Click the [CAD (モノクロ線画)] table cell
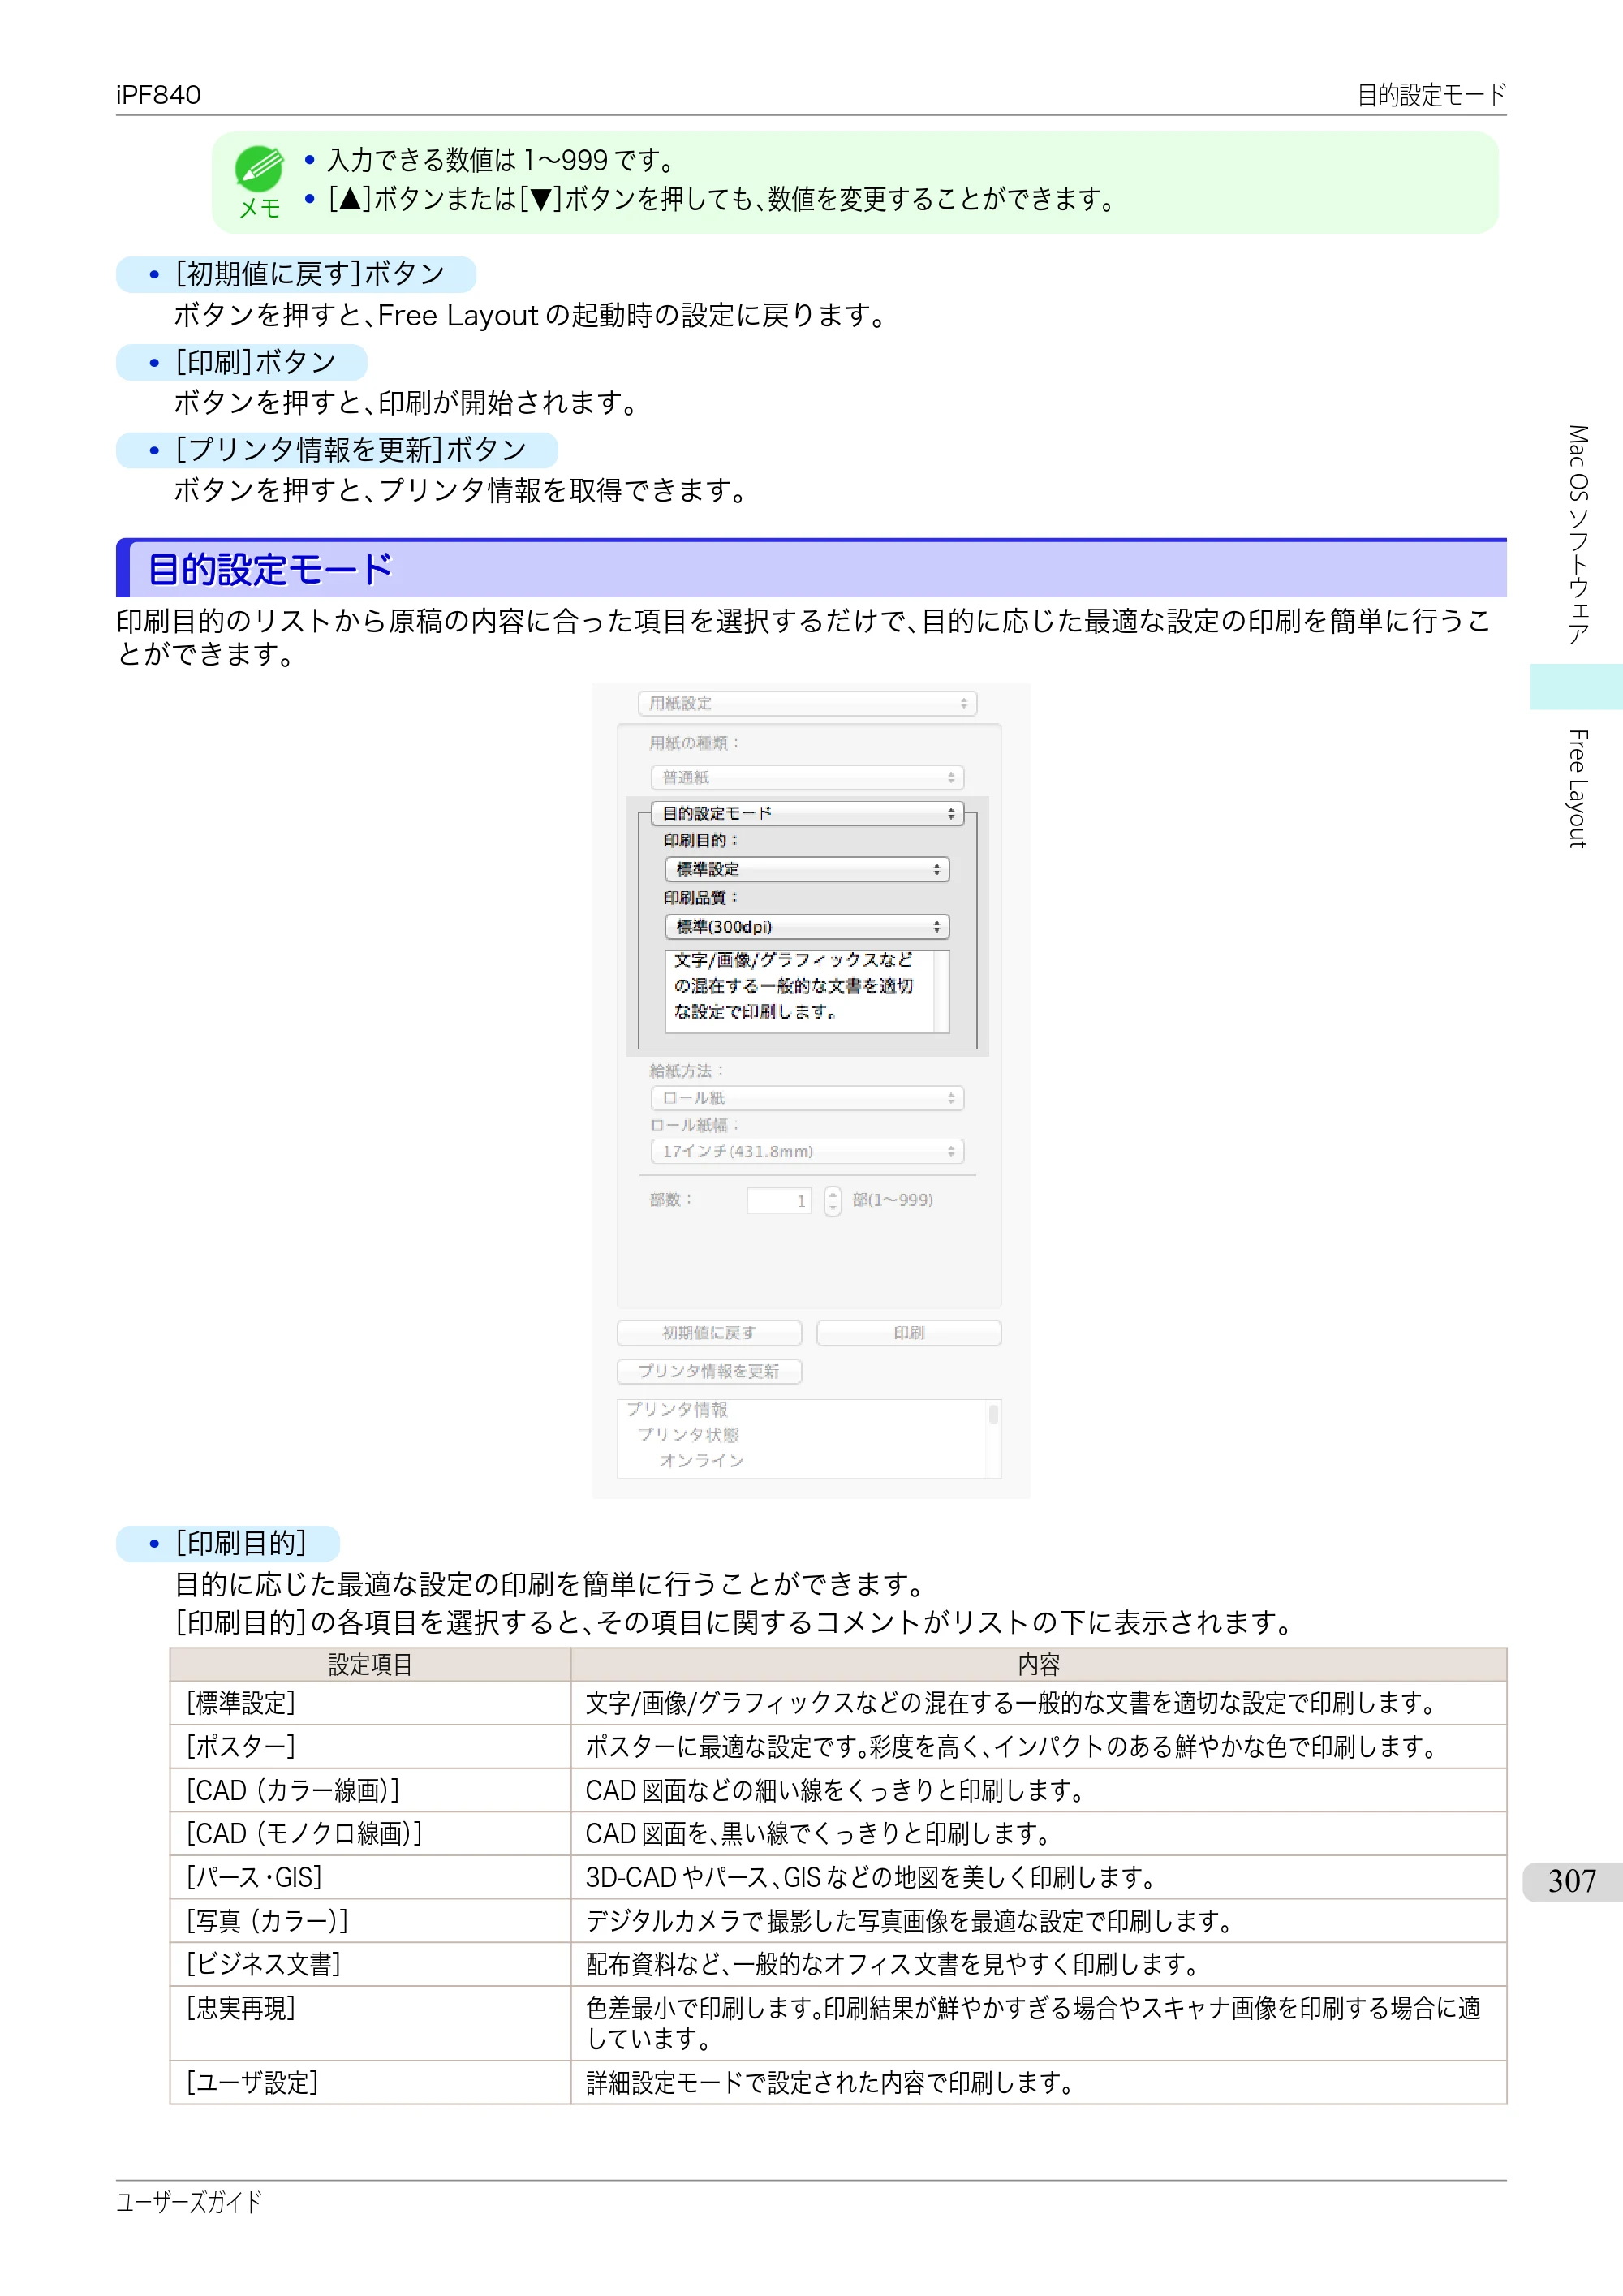This screenshot has width=1623, height=2296. 370,1834
